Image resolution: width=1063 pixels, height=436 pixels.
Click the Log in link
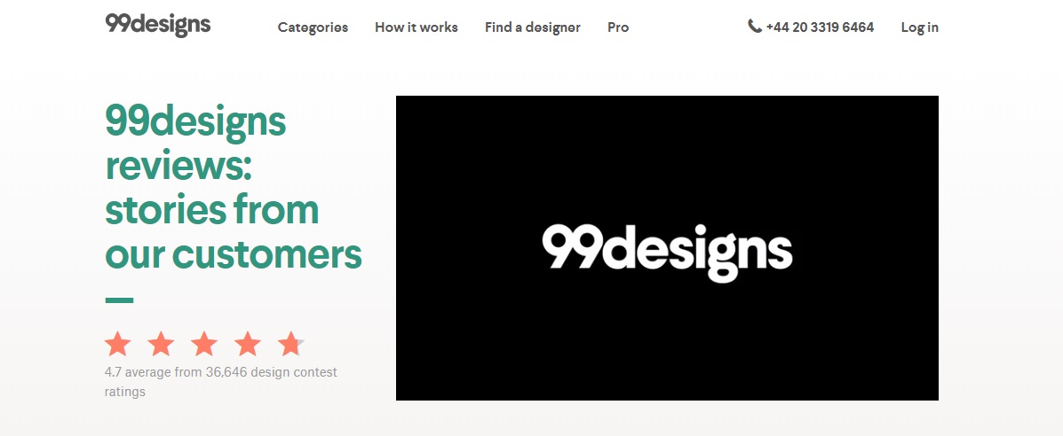click(920, 27)
